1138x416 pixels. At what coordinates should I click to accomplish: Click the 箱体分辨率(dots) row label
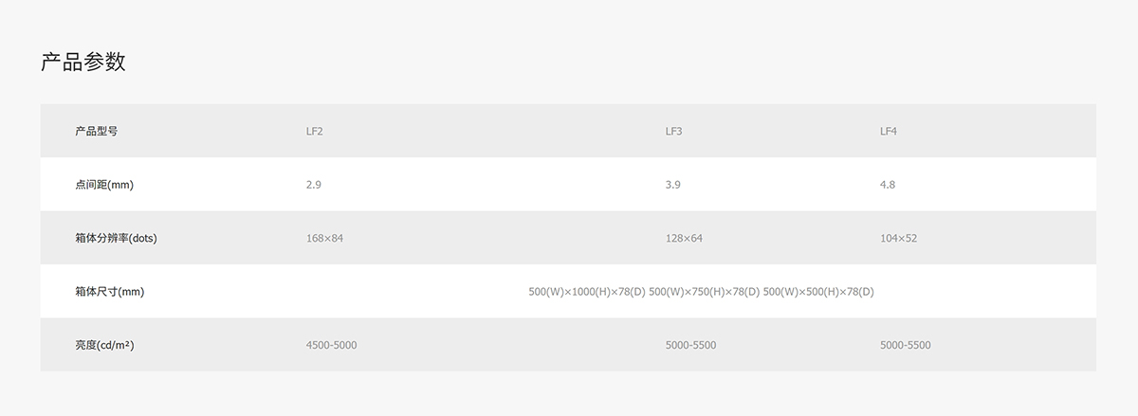[x=116, y=238]
